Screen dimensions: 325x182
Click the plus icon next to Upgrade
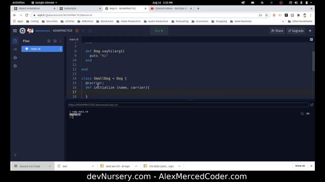[310, 31]
